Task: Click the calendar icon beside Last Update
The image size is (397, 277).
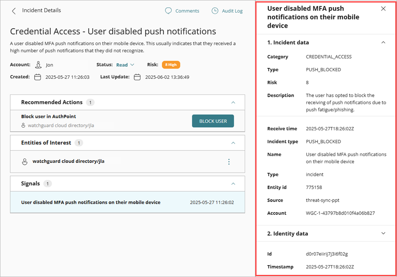Action: pos(137,77)
